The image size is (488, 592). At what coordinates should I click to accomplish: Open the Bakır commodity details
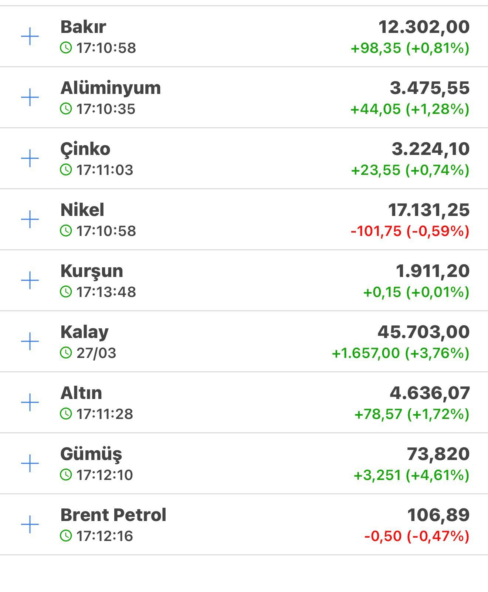(83, 27)
